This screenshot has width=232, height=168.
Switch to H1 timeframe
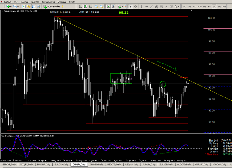[205, 7]
